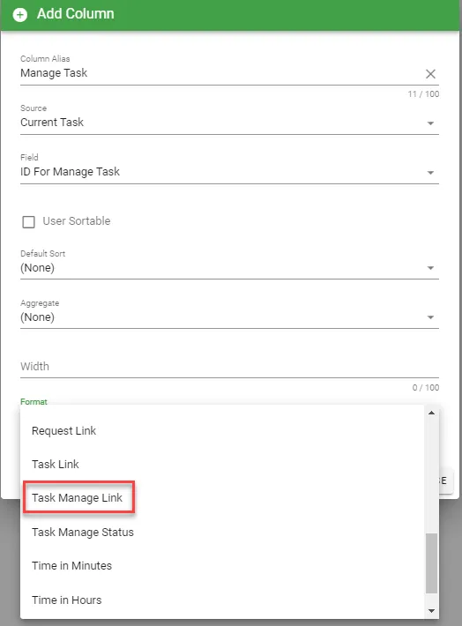The image size is (462, 626).
Task: Expand the Field dropdown arrow
Action: point(430,173)
